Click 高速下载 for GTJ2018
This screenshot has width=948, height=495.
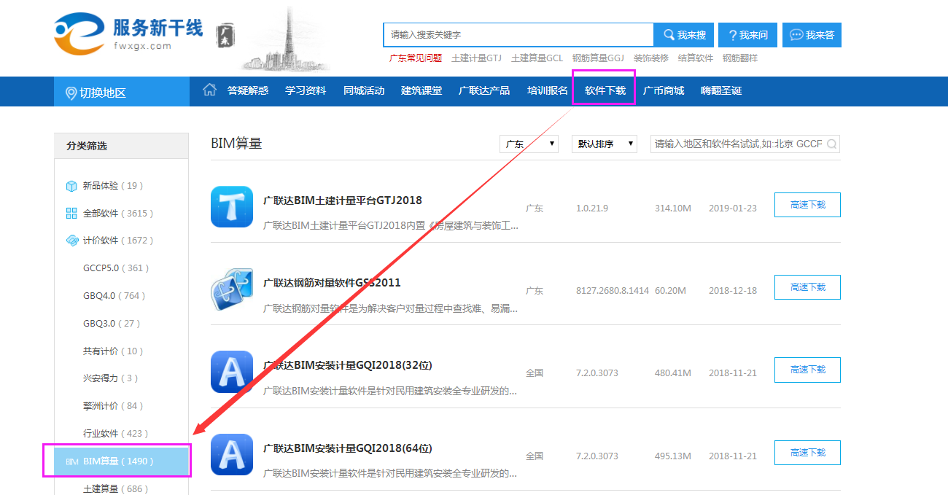(x=807, y=205)
